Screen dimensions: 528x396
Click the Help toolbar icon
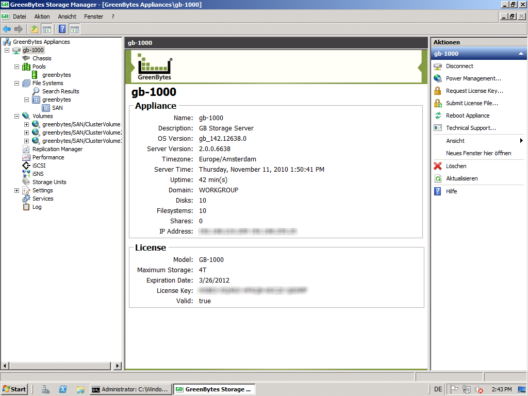point(62,29)
